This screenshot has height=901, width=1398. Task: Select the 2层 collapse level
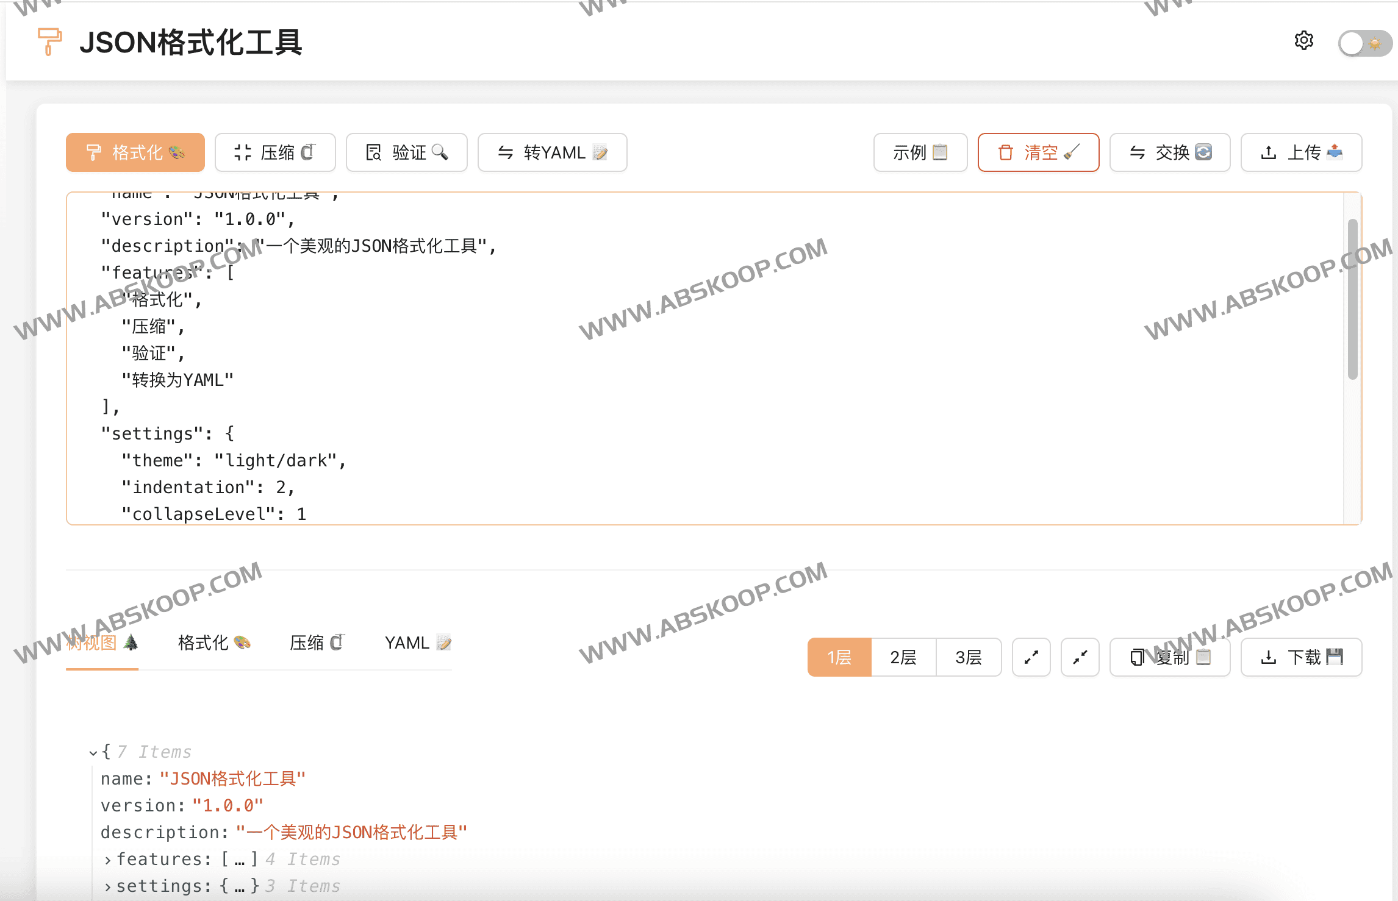tap(903, 657)
